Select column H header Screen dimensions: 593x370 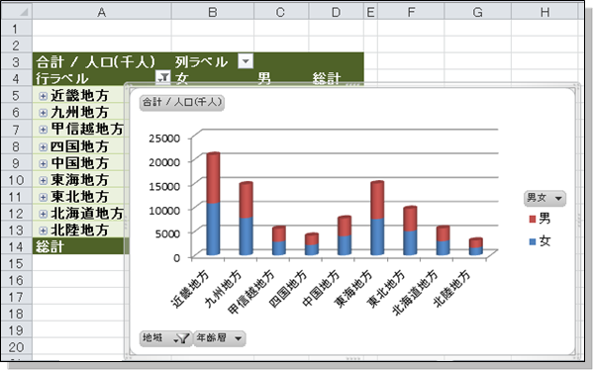pos(544,12)
